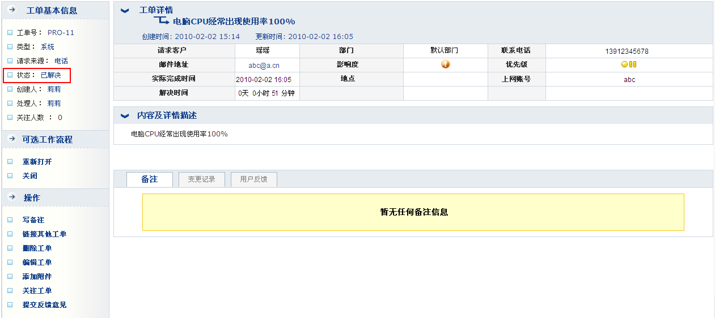Switch to the 变更记录 tab

click(201, 179)
